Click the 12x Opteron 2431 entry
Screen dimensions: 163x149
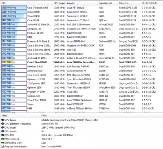pos(36,83)
